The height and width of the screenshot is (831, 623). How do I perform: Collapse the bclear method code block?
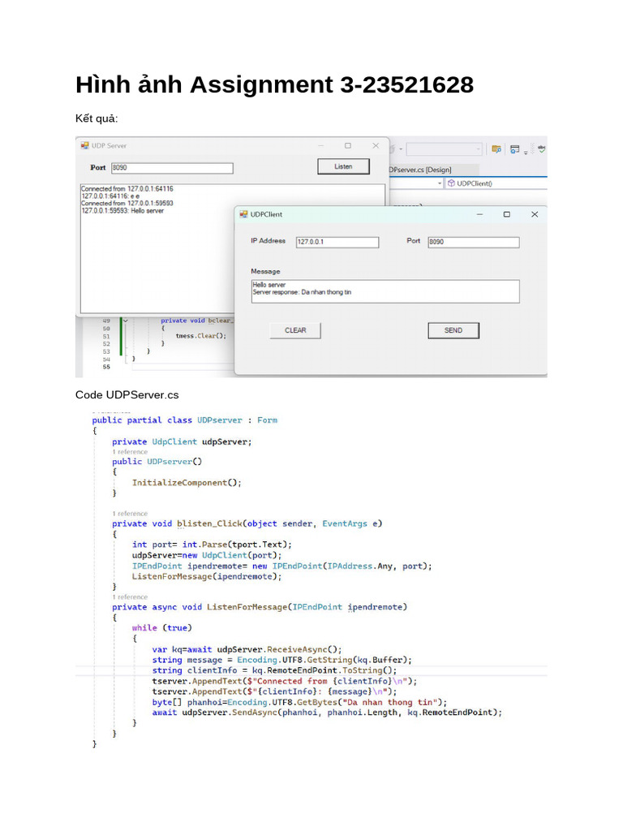coord(125,321)
